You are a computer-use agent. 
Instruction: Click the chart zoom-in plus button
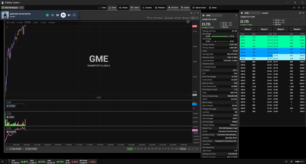[x=100, y=98]
